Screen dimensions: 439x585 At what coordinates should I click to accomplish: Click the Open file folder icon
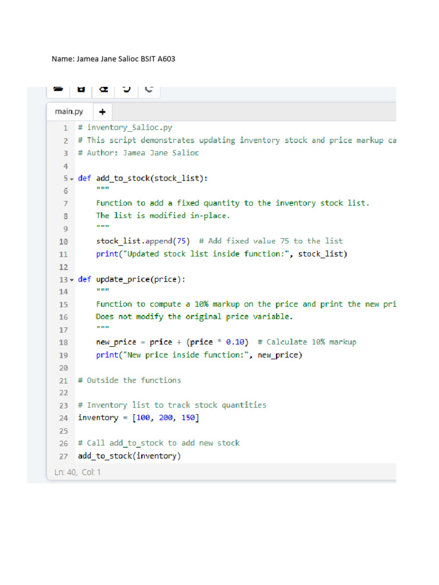(x=58, y=89)
